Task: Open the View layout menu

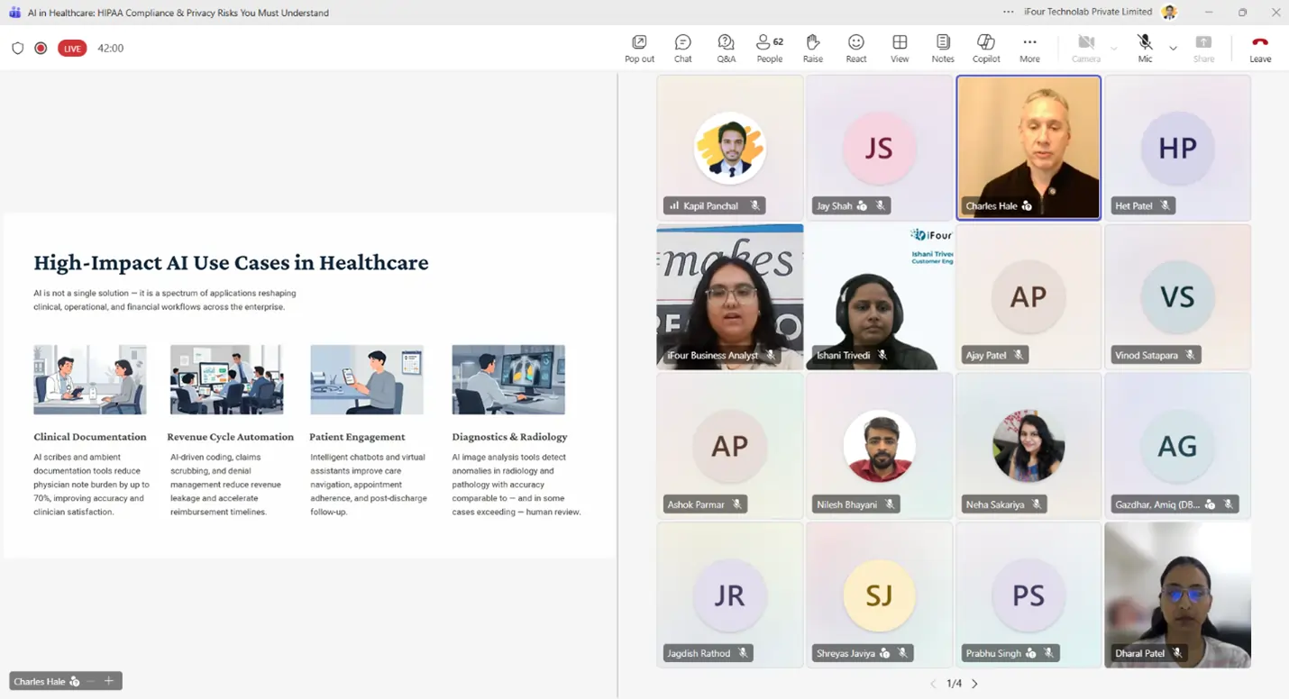Action: point(899,49)
